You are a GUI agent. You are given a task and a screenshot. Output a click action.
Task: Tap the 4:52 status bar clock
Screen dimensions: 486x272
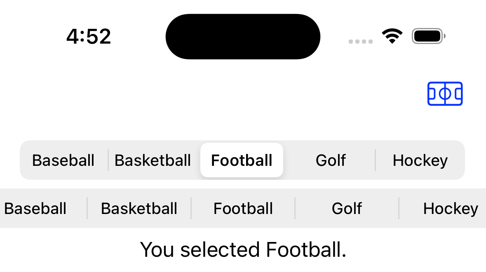(x=89, y=37)
